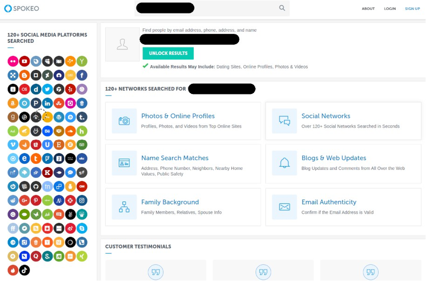This screenshot has height=281, width=426.
Task: Click the YouTube platform icon
Action: (x=24, y=61)
